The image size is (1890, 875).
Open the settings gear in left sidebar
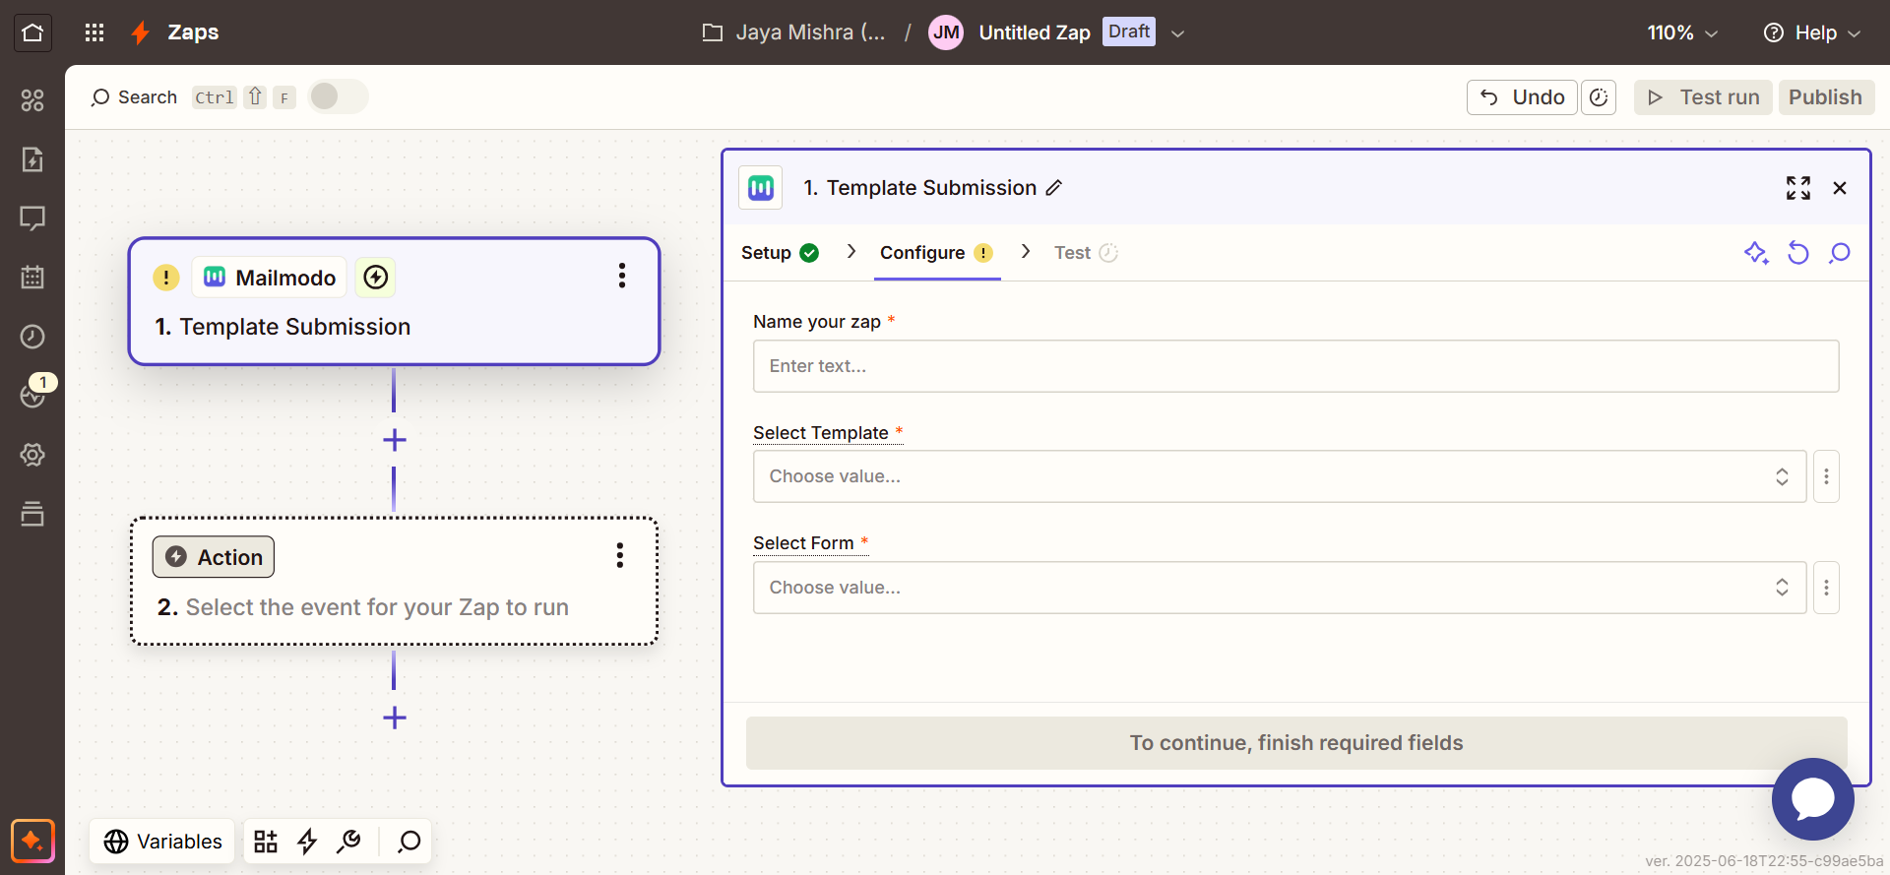click(x=32, y=455)
